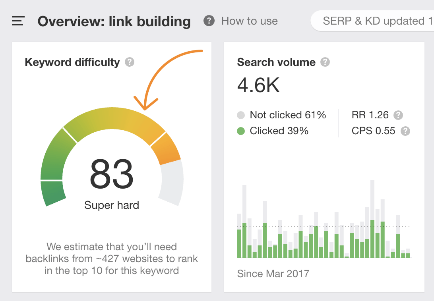This screenshot has height=301, width=434.
Task: Click the Since Mar 2017 label
Action: [x=273, y=274]
